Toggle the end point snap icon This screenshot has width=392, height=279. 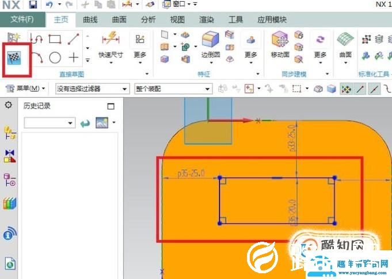[360, 89]
